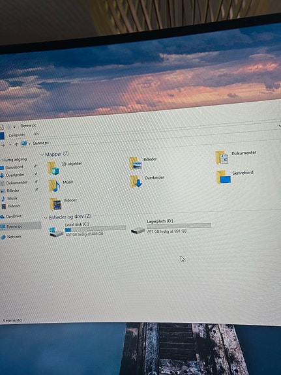The width and height of the screenshot is (281, 375).
Task: Open the Dokumenter folder icon
Action: pos(222,158)
